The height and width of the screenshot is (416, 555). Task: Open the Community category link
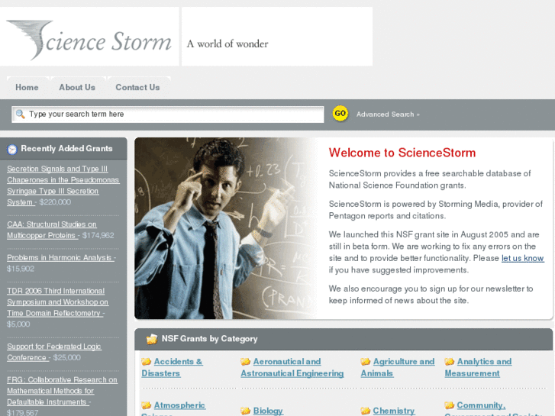coord(481,405)
